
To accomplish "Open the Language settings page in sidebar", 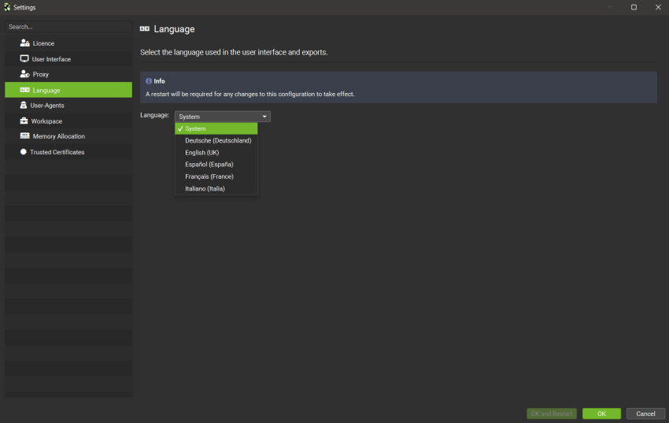I will [68, 90].
